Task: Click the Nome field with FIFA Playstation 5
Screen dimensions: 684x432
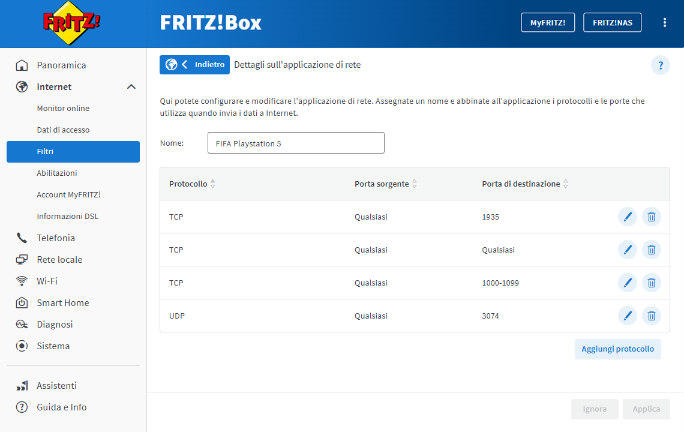Action: pos(296,143)
